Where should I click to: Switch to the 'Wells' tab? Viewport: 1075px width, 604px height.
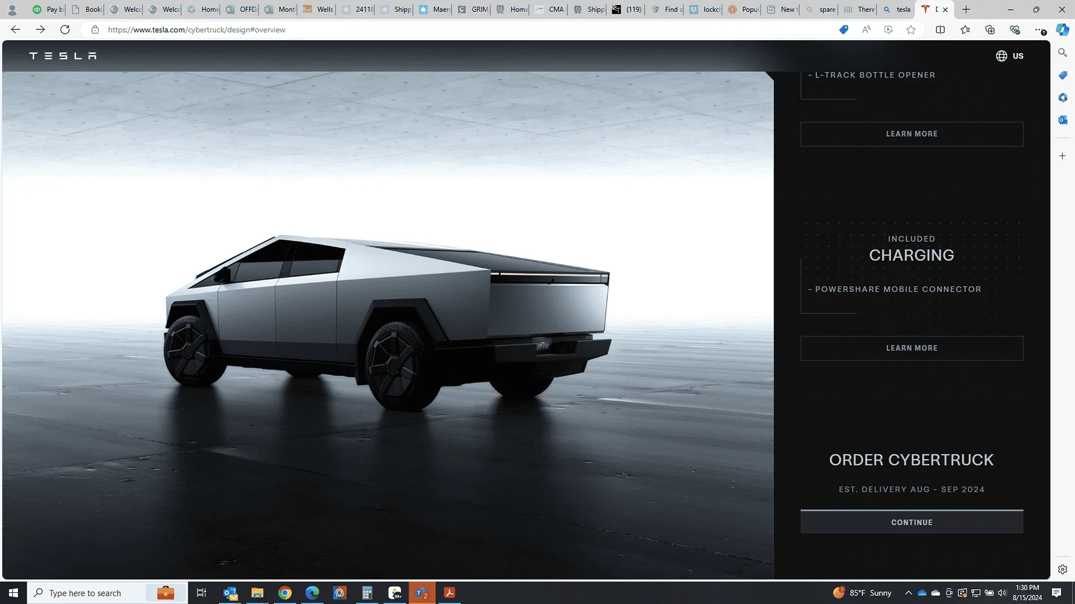[317, 10]
